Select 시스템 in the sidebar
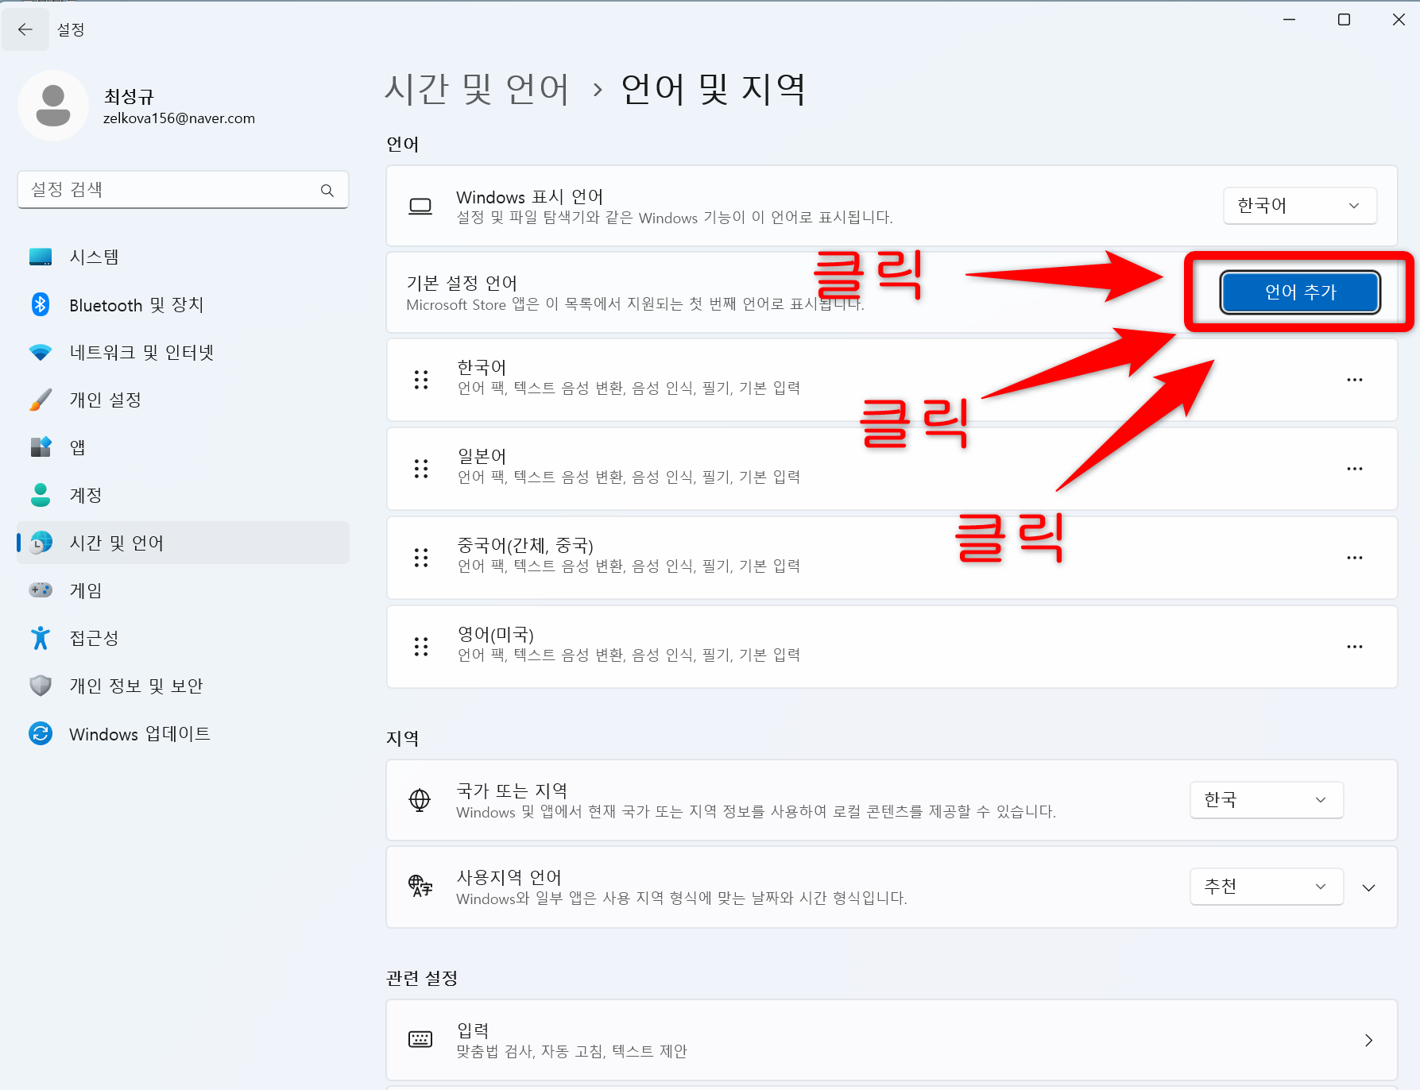This screenshot has width=1420, height=1090. click(x=183, y=257)
